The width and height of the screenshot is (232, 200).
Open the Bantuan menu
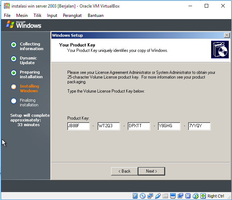pyautogui.click(x=96, y=15)
